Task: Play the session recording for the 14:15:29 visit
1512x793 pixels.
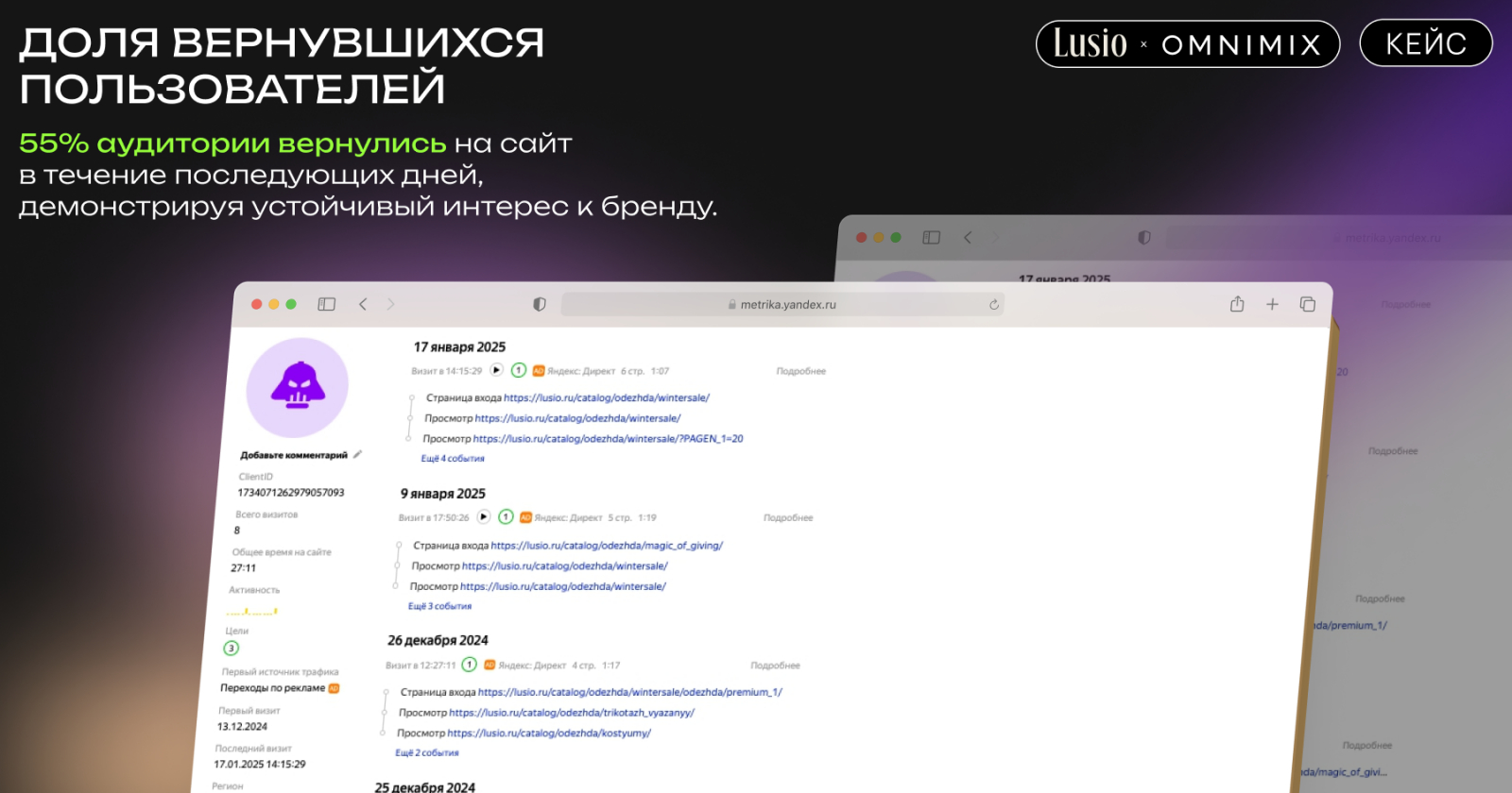Action: tap(497, 370)
